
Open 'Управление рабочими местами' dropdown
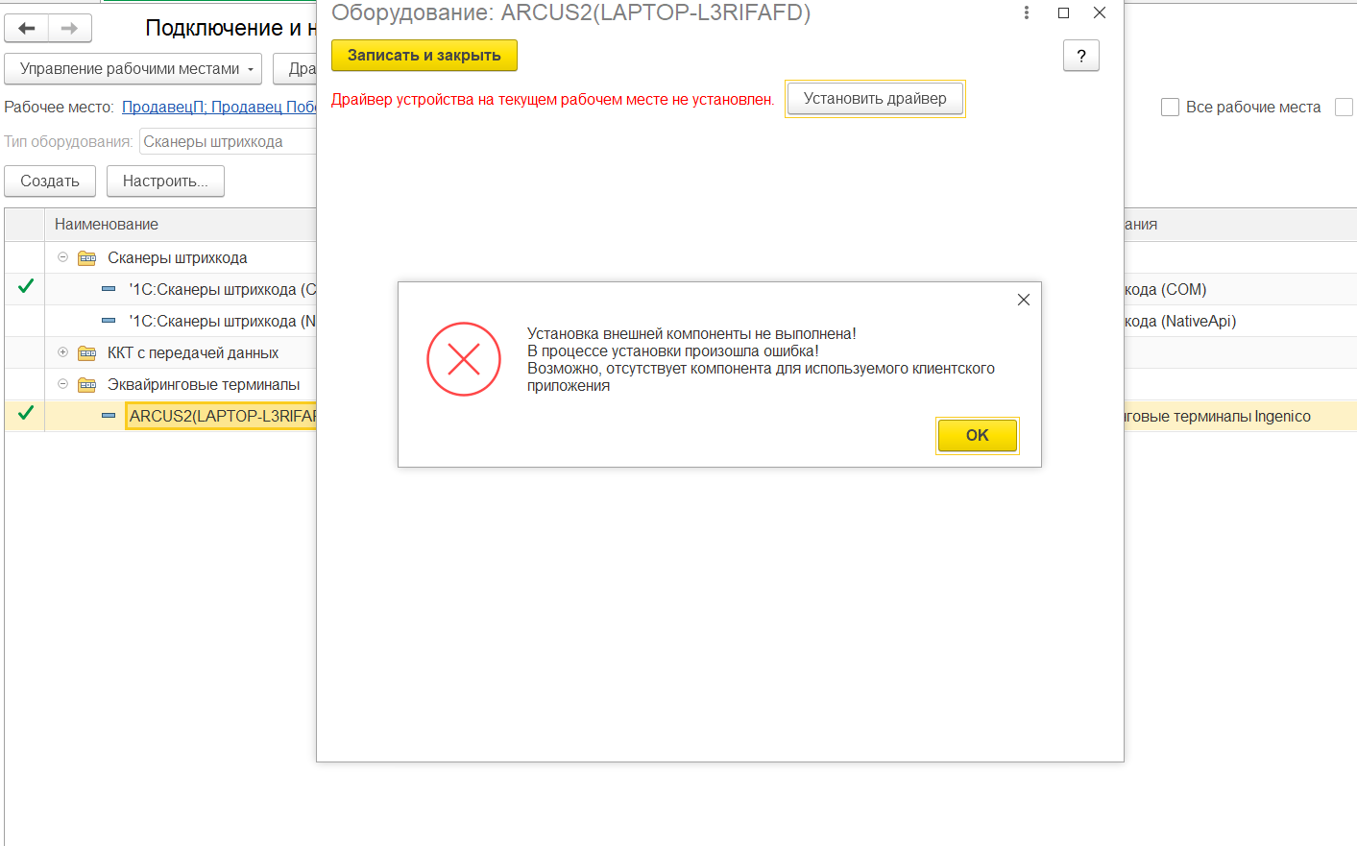point(133,69)
